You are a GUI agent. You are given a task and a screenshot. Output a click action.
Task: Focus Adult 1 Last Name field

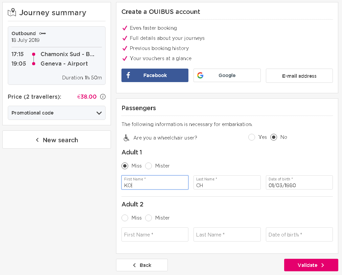227,183
